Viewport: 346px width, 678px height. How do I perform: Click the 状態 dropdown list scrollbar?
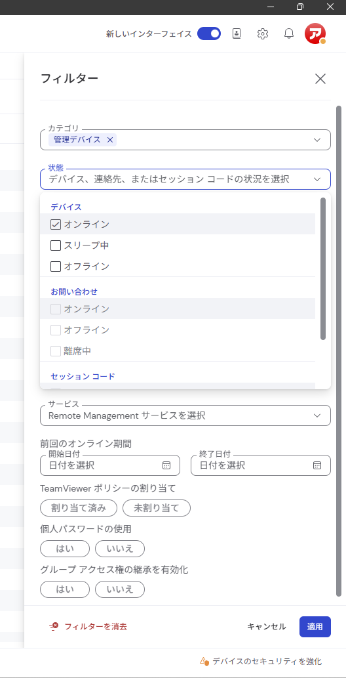[x=322, y=268]
